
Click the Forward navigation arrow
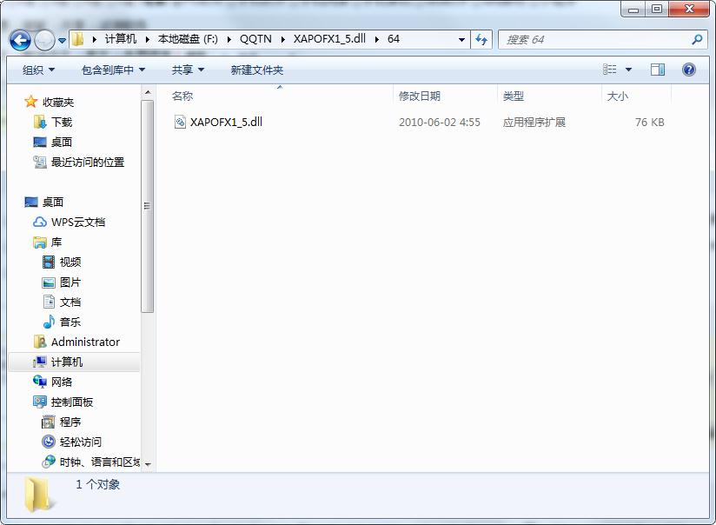(x=45, y=40)
